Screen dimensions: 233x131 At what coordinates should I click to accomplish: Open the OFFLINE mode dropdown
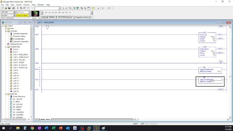click(14, 12)
